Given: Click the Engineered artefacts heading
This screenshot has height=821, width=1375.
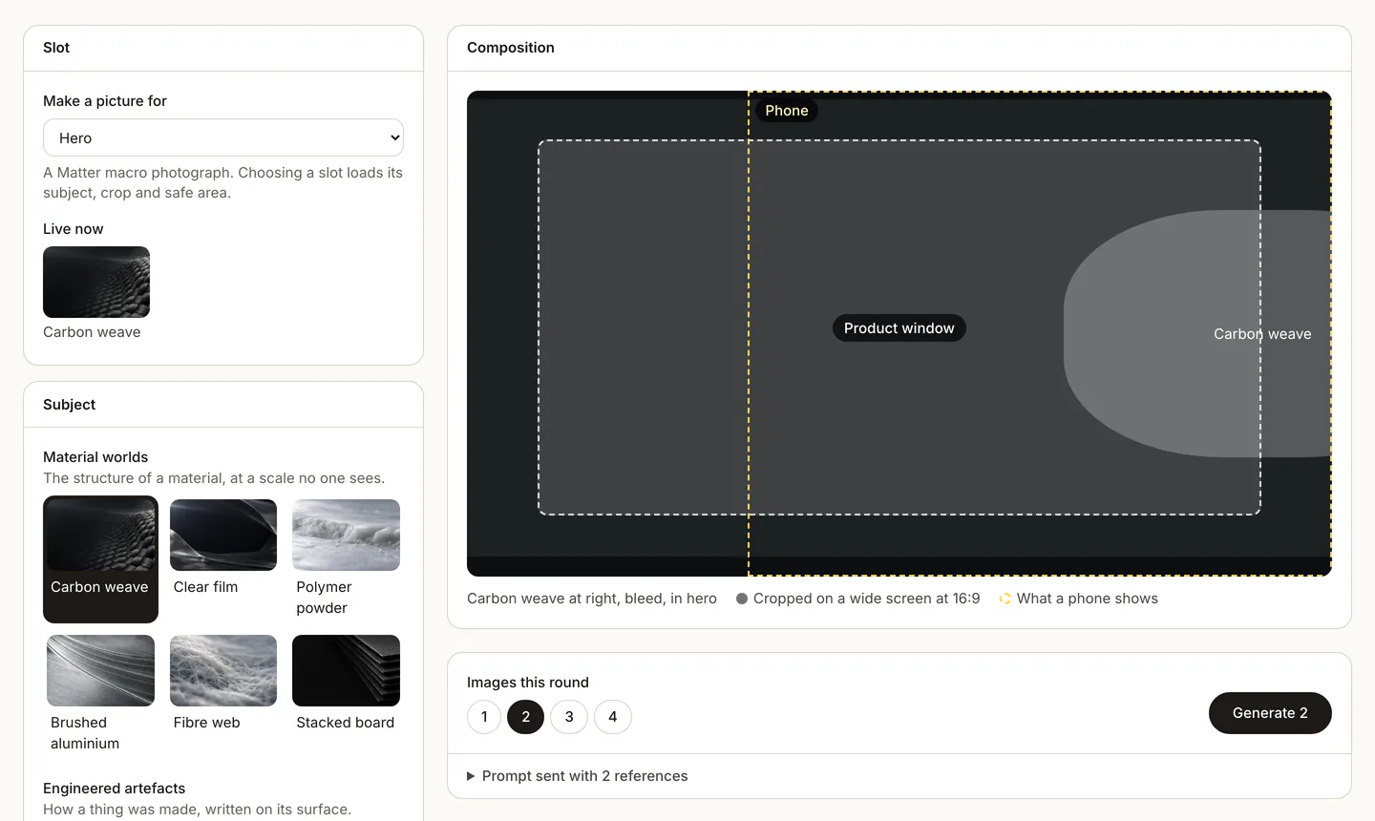Looking at the screenshot, I should (114, 789).
